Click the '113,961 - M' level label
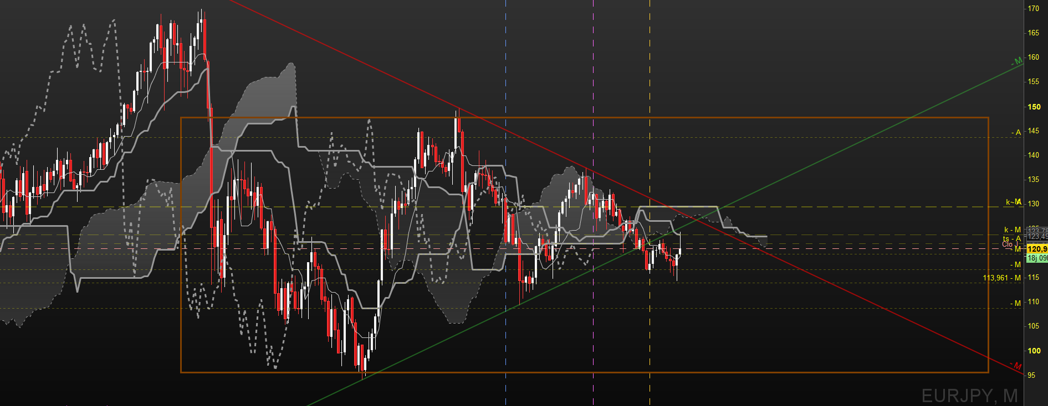 pos(1002,278)
